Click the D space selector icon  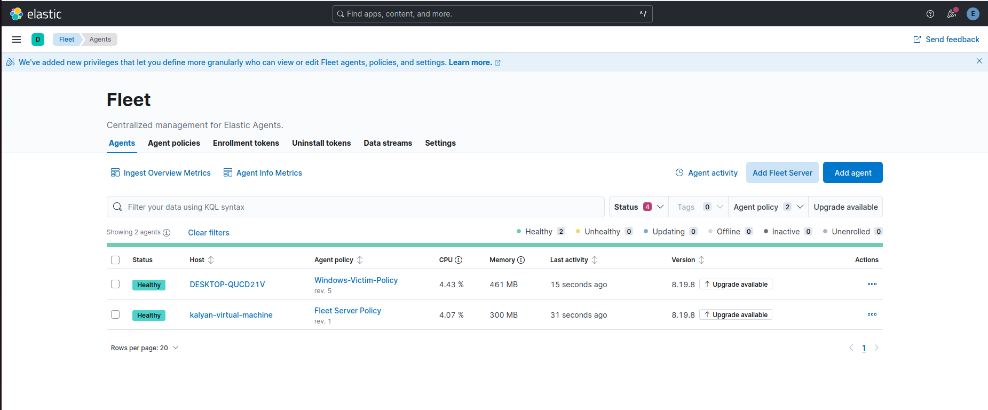tap(38, 40)
